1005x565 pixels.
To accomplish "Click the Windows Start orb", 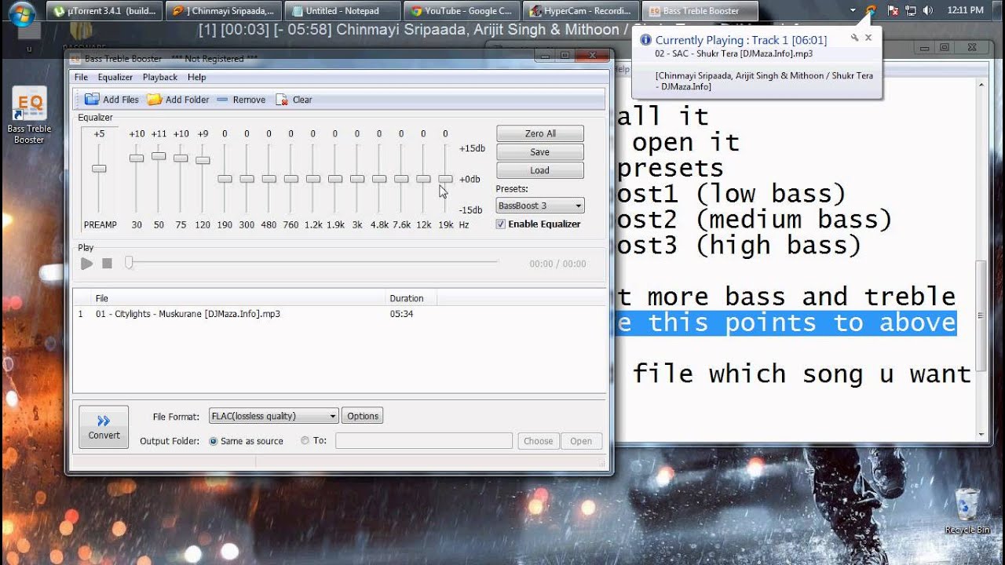I will (x=21, y=13).
